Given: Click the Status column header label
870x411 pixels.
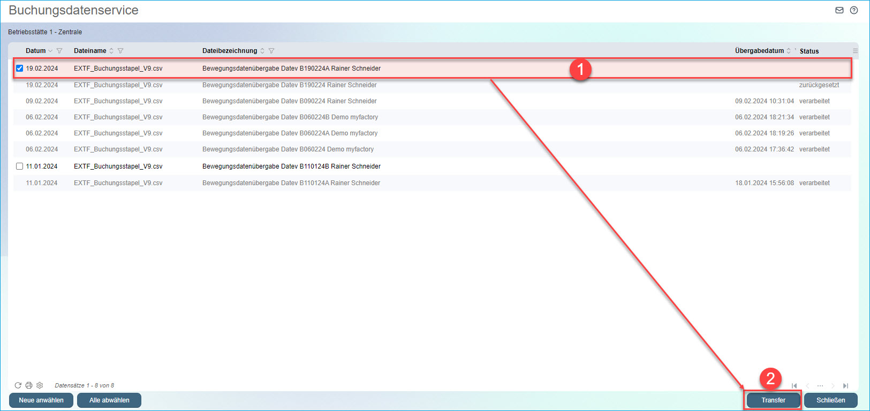Looking at the screenshot, I should pyautogui.click(x=809, y=51).
